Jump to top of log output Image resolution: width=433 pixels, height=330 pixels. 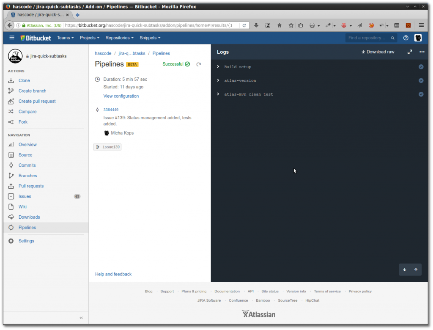coord(416,269)
